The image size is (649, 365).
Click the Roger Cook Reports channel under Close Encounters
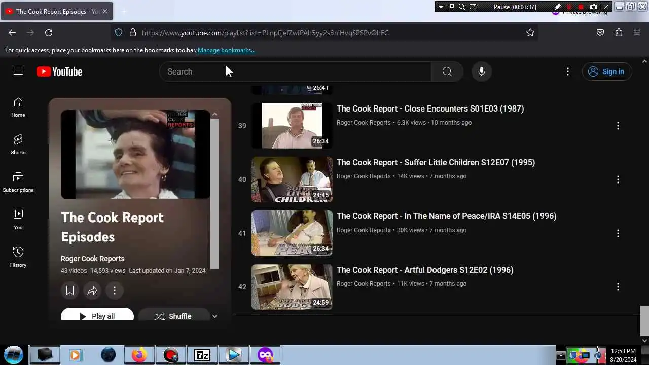click(x=364, y=123)
